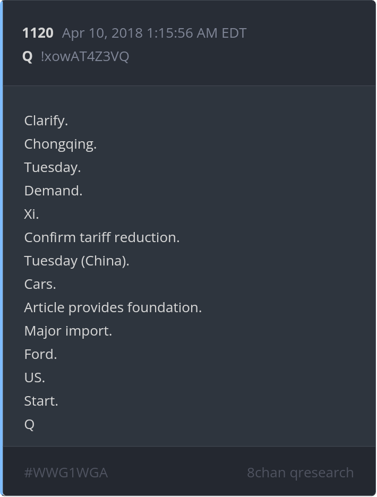This screenshot has height=497, width=377.
Task: Click the tripcode !xowAT4Z3VQ
Action: click(x=85, y=56)
